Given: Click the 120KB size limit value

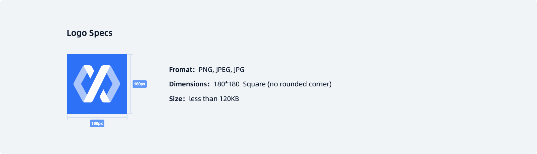Looking at the screenshot, I should (229, 99).
